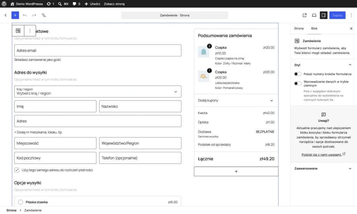Open device preview options
The height and width of the screenshot is (214, 357).
click(x=314, y=15)
